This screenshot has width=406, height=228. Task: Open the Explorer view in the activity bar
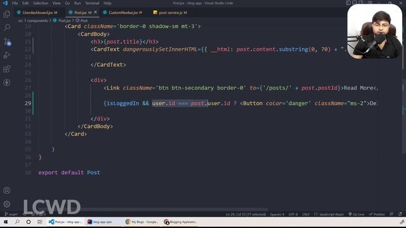7,14
